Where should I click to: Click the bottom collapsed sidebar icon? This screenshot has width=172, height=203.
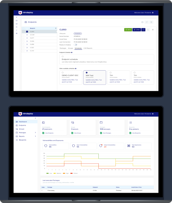point(17,34)
